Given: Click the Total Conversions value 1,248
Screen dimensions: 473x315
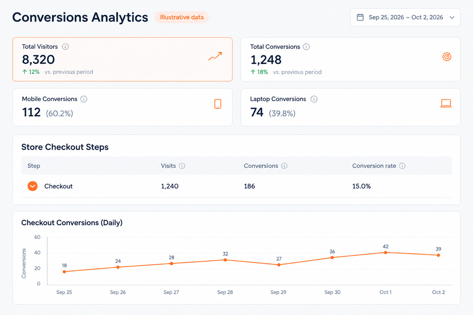Looking at the screenshot, I should [x=266, y=60].
